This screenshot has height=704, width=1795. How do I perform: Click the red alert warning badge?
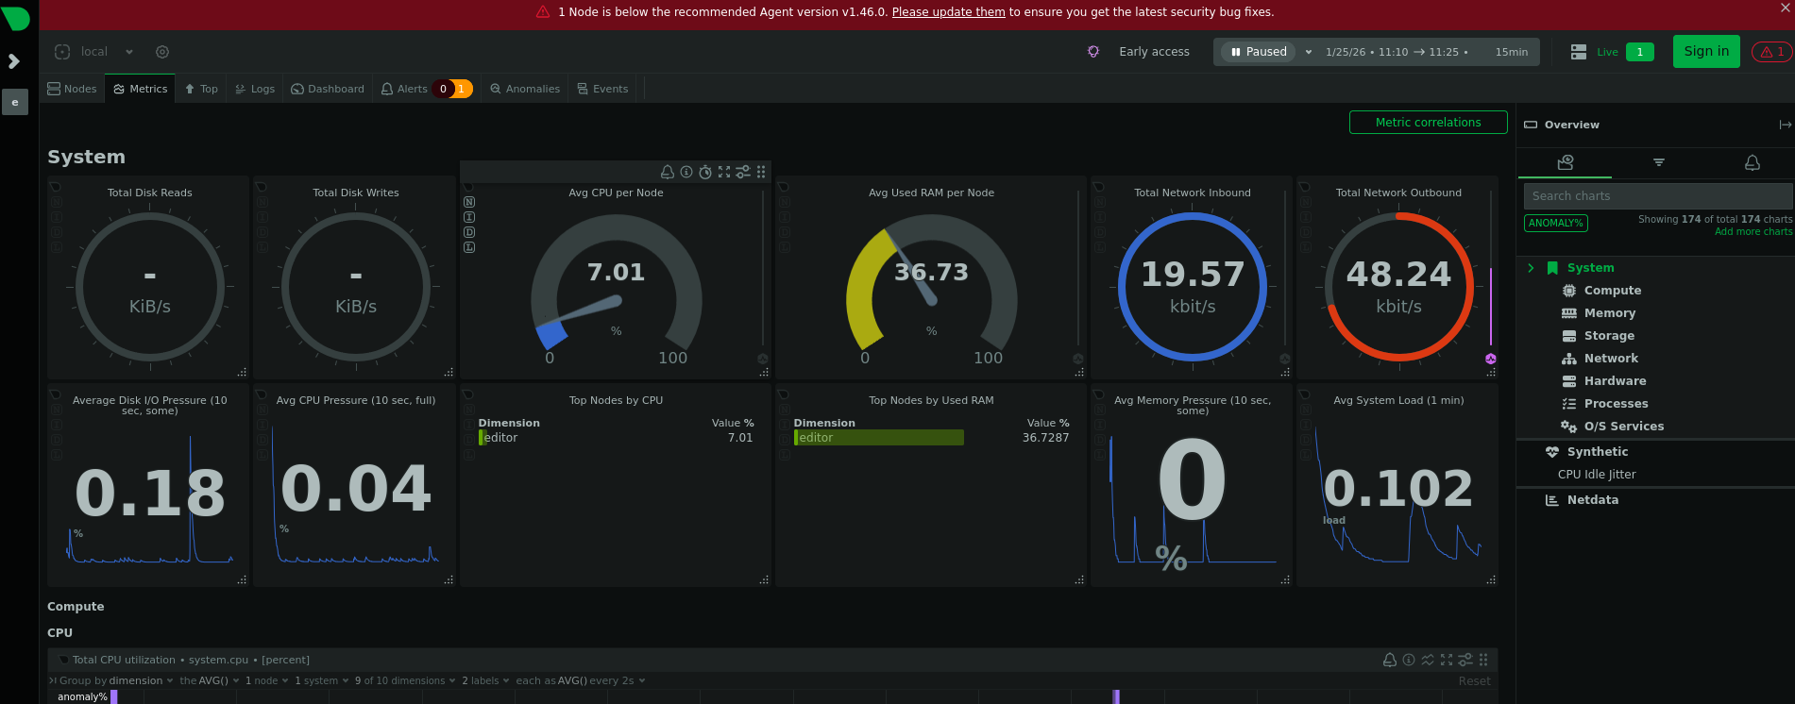pyautogui.click(x=1771, y=52)
